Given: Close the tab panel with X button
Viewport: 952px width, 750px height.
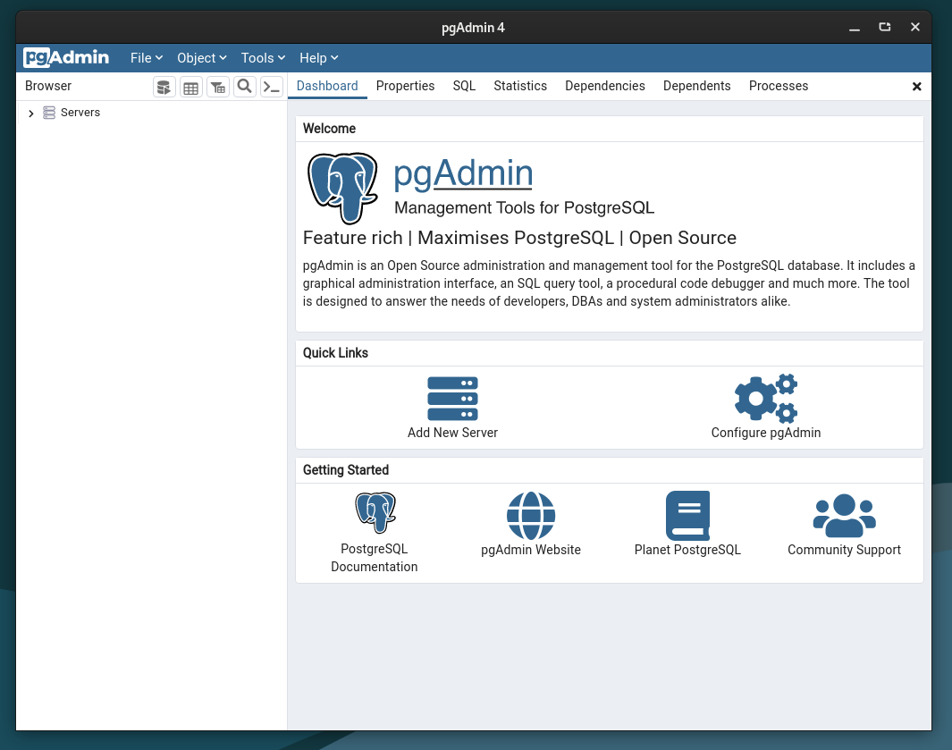Looking at the screenshot, I should (917, 86).
